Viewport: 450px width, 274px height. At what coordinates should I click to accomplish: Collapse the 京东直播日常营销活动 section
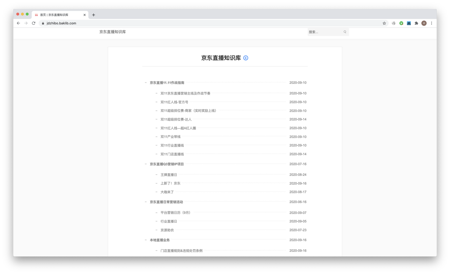[146, 202]
